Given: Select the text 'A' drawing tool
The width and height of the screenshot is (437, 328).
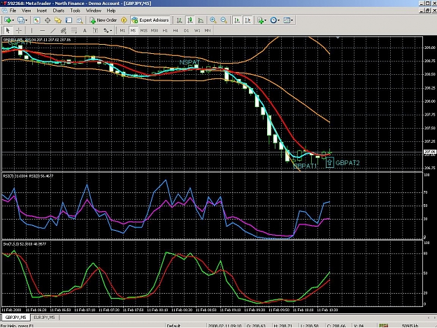Looking at the screenshot, I should (x=85, y=30).
